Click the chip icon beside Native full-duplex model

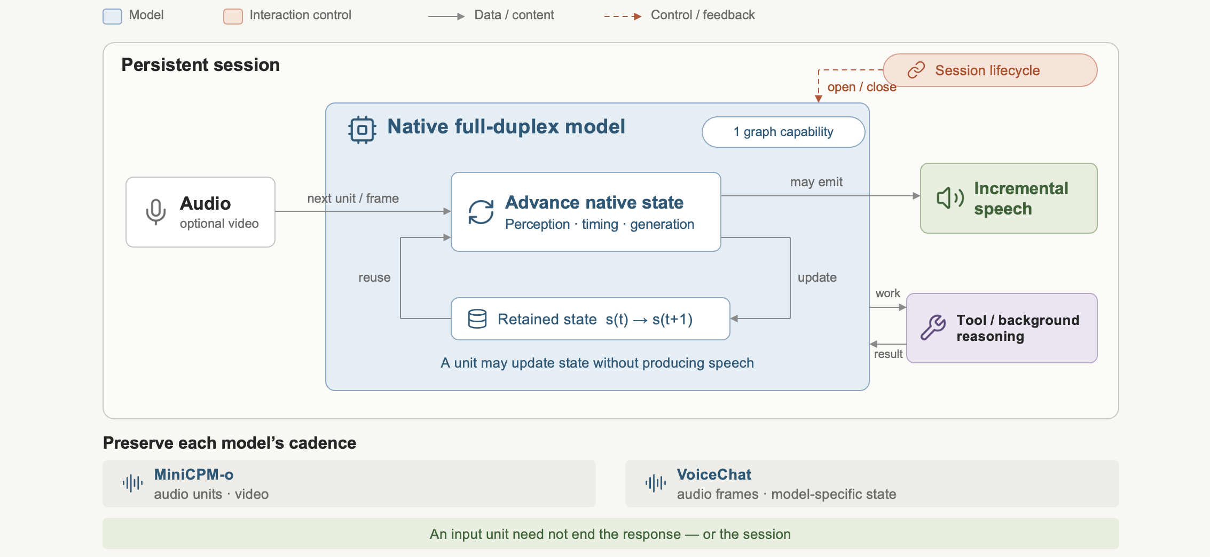[362, 130]
